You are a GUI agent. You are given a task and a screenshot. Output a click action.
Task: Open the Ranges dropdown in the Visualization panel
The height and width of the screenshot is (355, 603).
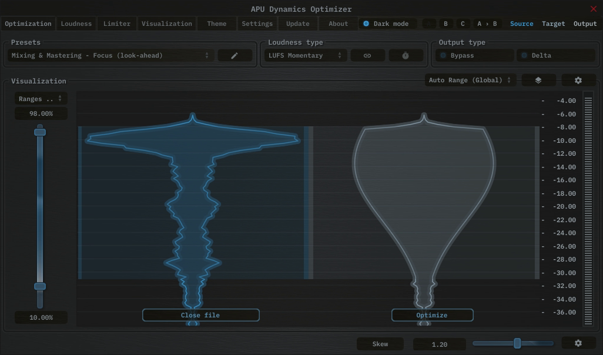pos(40,98)
